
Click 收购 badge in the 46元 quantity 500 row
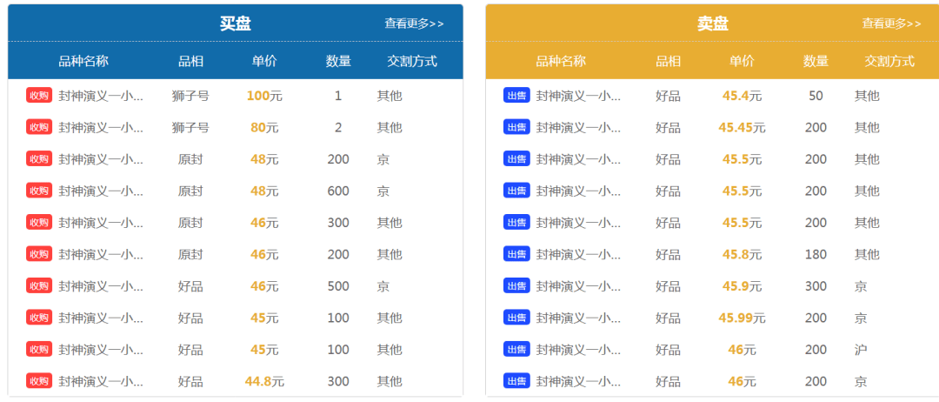click(x=39, y=285)
